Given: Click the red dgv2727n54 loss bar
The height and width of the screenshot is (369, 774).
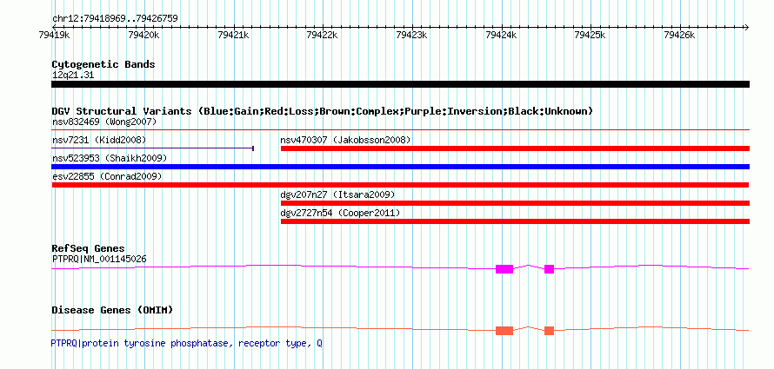Looking at the screenshot, I should point(516,221).
